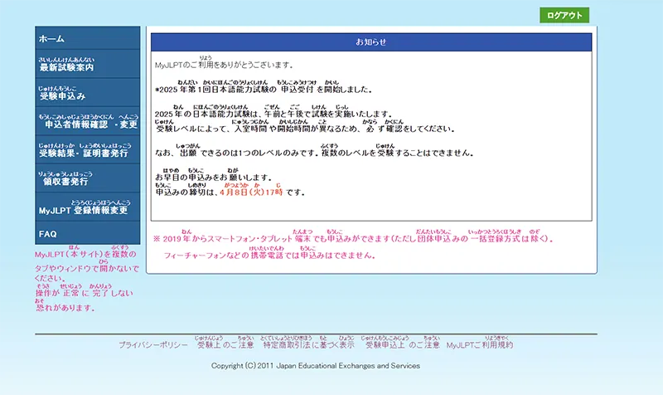Click the pink フィーチャーフォン notice line
Image resolution: width=663 pixels, height=395 pixels.
(x=269, y=256)
